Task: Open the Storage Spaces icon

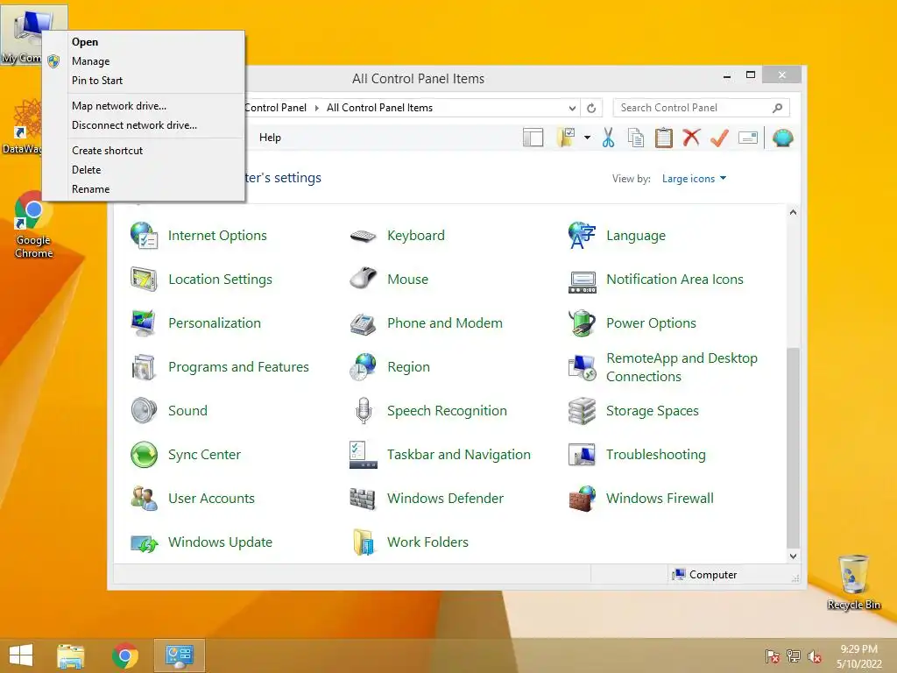Action: click(x=583, y=411)
